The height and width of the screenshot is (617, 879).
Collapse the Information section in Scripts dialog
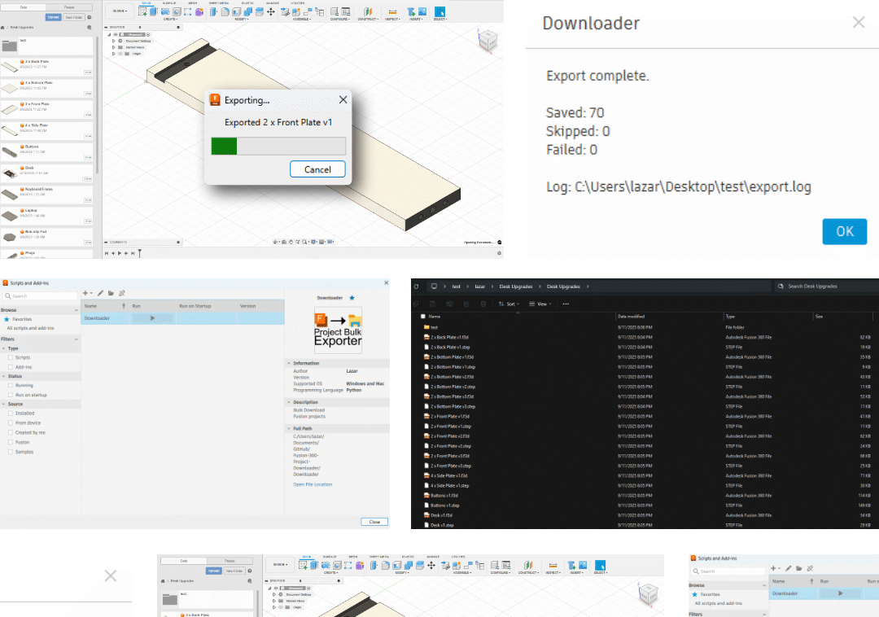pyautogui.click(x=288, y=363)
